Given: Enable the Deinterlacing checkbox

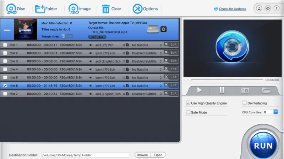Looking at the screenshot, I should point(245,103).
